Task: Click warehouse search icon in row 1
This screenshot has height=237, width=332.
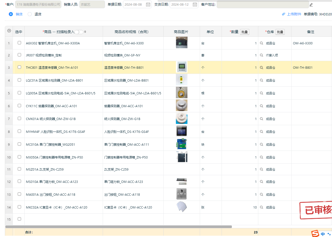Action: tap(262, 43)
